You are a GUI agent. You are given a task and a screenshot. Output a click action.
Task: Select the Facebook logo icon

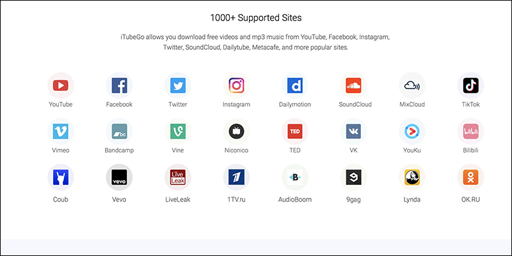pos(119,85)
